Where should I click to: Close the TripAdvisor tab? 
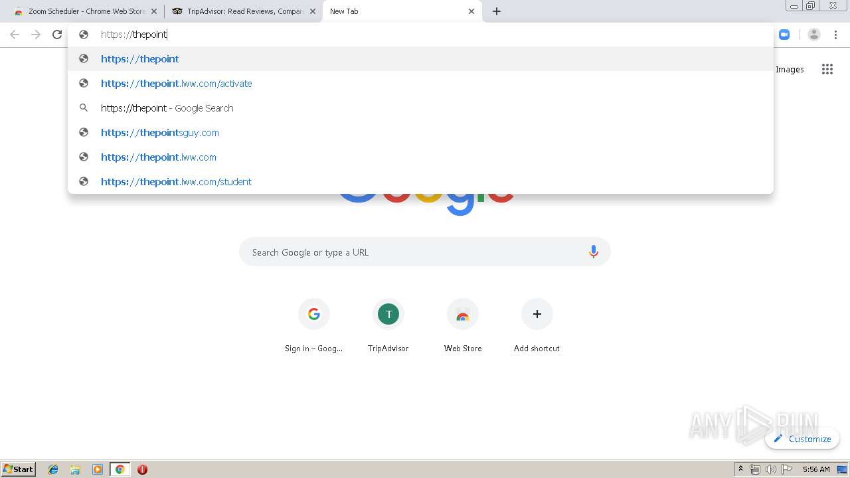(x=313, y=11)
